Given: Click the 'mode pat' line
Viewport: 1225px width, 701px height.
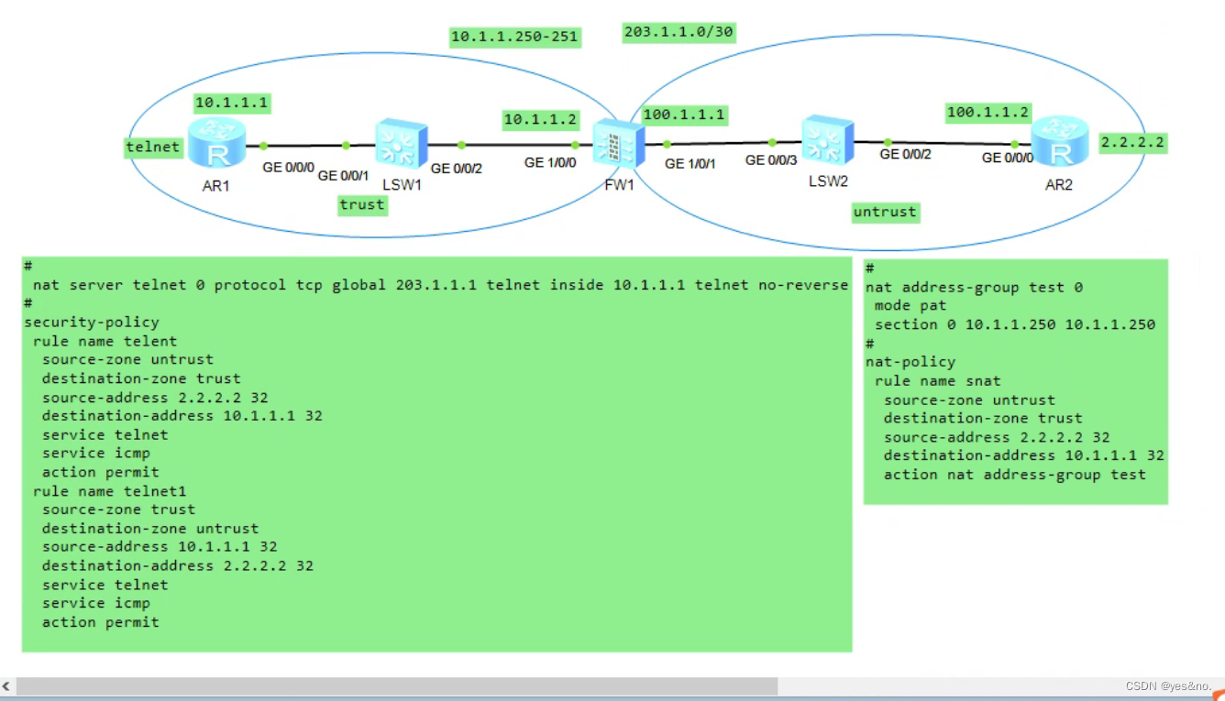Looking at the screenshot, I should click(x=910, y=306).
